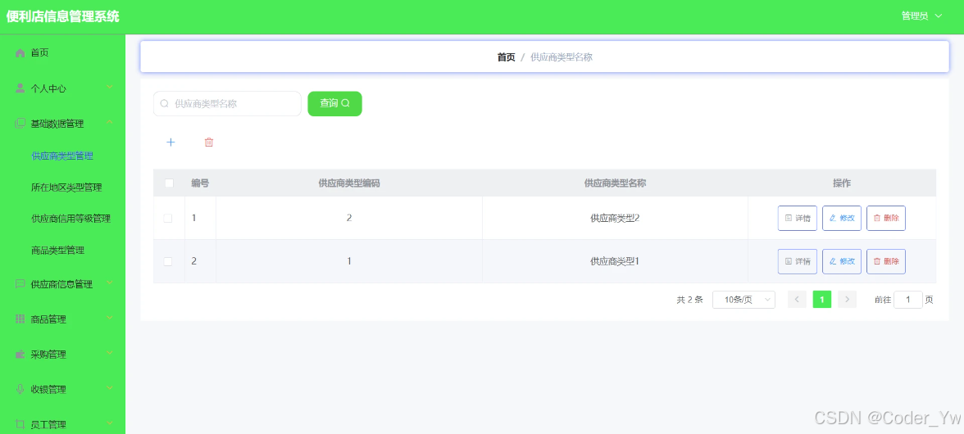Viewport: 964px width, 434px height.
Task: Expand the 个人中心 menu chevron
Action: [x=110, y=88]
